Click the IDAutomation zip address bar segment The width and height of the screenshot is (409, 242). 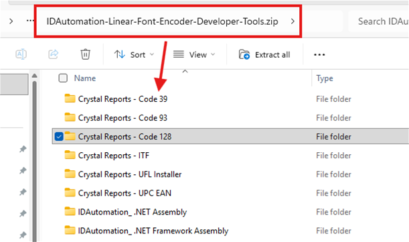[x=162, y=21]
